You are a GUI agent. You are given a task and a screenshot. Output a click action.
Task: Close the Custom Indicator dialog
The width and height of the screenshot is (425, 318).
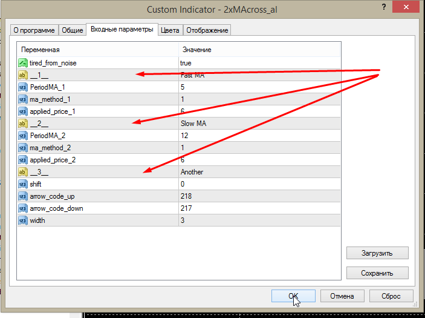pyautogui.click(x=406, y=7)
